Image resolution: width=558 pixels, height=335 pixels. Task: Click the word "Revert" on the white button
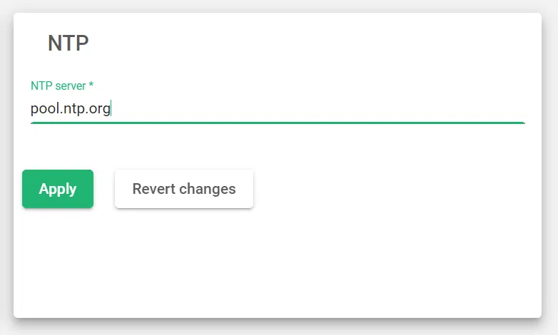point(153,189)
